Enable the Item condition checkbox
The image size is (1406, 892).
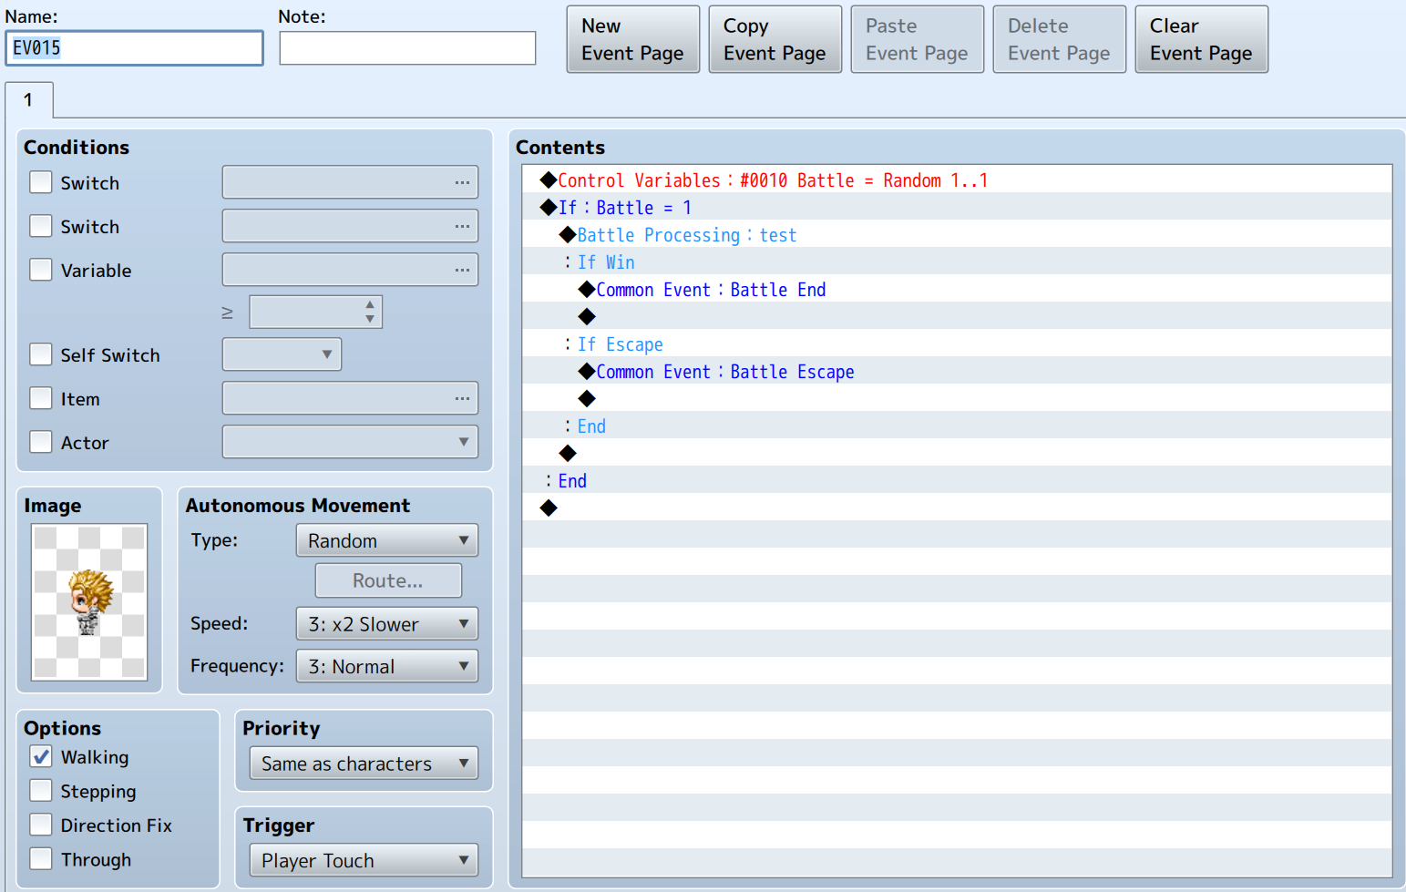[41, 398]
